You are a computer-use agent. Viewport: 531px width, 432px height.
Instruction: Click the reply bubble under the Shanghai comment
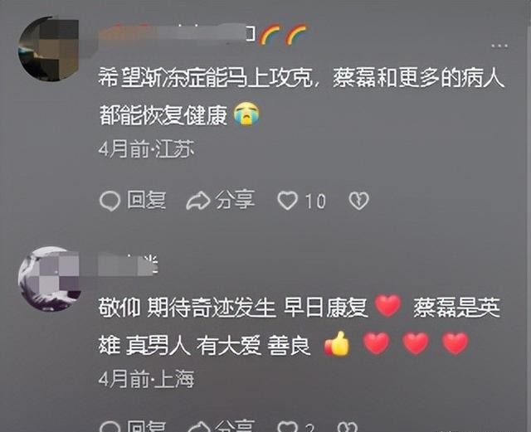coord(110,426)
